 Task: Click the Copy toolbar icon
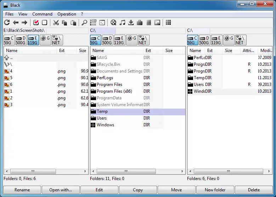pyautogui.click(x=64, y=23)
